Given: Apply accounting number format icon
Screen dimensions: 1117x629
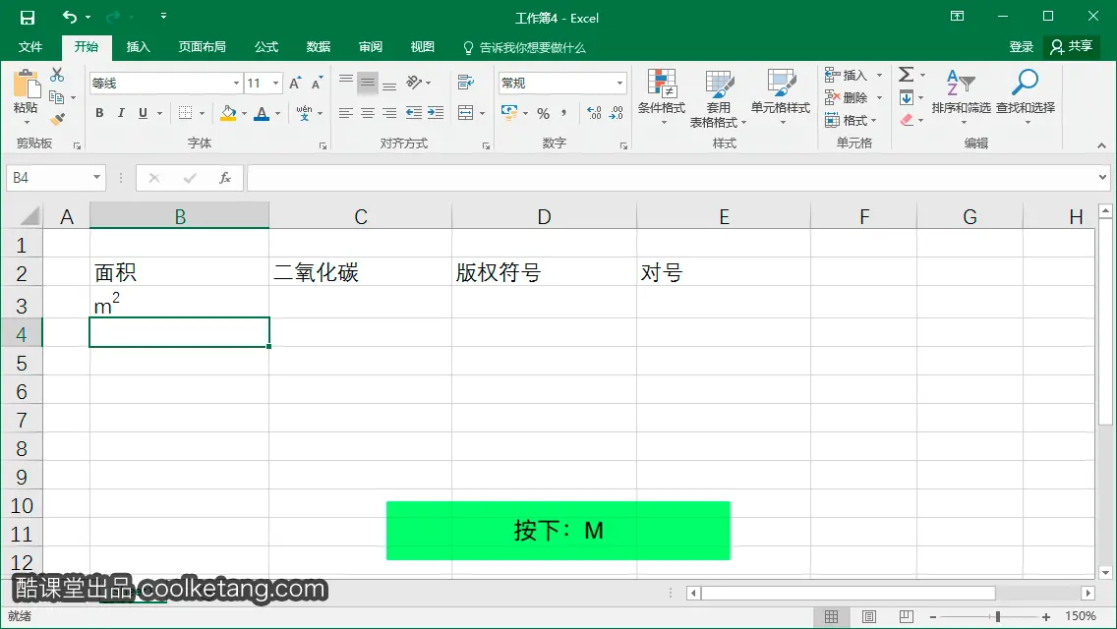Looking at the screenshot, I should 509,113.
